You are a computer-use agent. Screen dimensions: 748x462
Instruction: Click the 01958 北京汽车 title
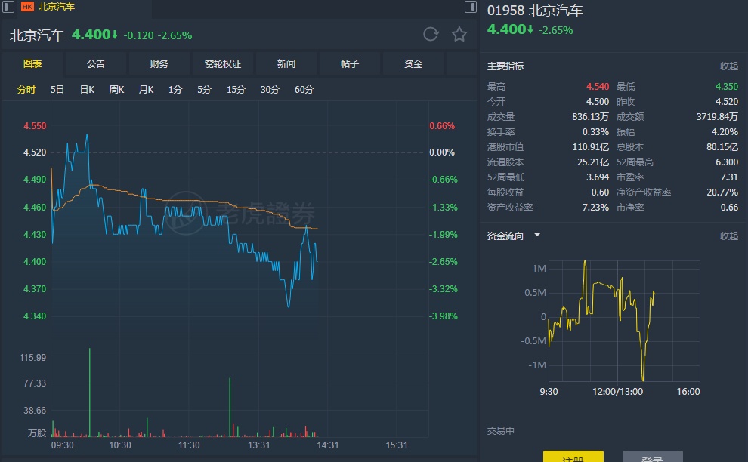point(535,10)
